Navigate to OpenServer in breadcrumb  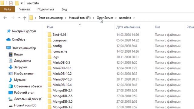pyautogui.click(x=105, y=18)
